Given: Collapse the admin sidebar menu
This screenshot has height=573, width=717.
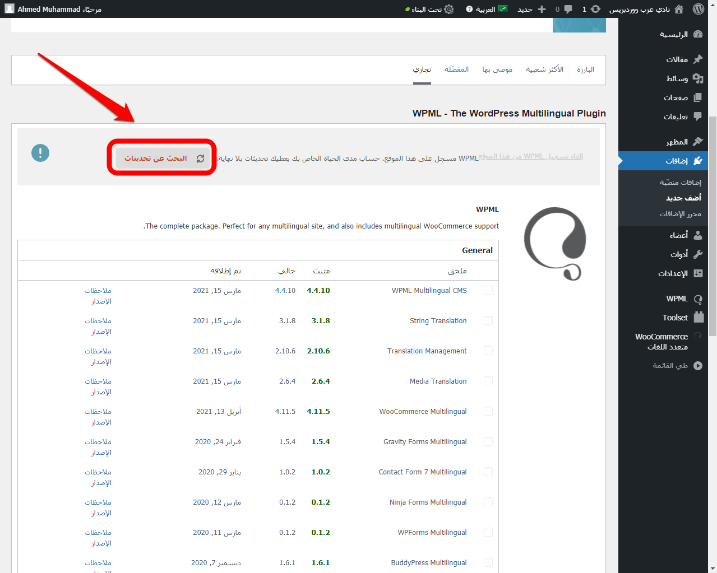Looking at the screenshot, I should pos(698,366).
